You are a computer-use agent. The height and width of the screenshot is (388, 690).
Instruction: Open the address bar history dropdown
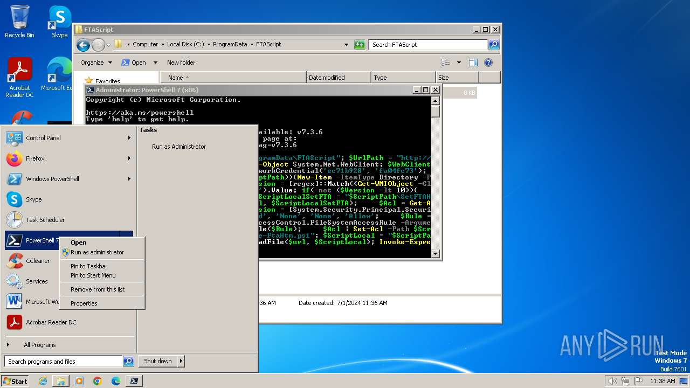tap(346, 45)
